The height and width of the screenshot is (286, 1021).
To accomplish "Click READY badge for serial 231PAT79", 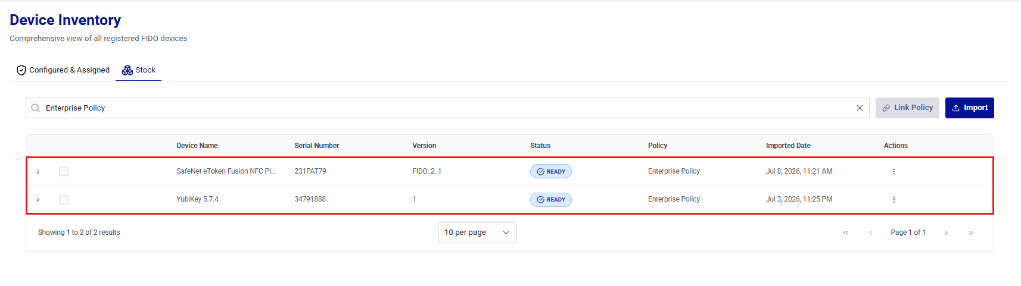I will tap(551, 172).
